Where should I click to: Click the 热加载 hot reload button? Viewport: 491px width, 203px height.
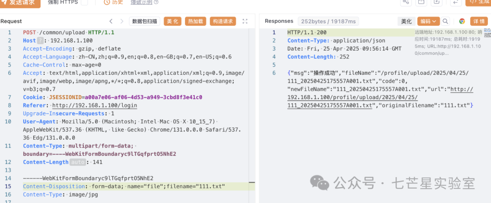click(195, 21)
